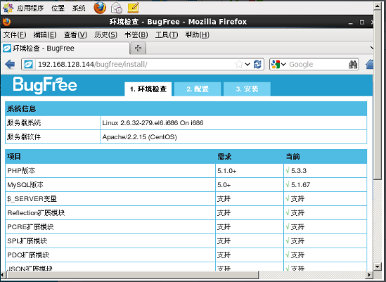Screen dimensions: 386x282
Task: Open a new tab with plus button
Action: pos(138,48)
